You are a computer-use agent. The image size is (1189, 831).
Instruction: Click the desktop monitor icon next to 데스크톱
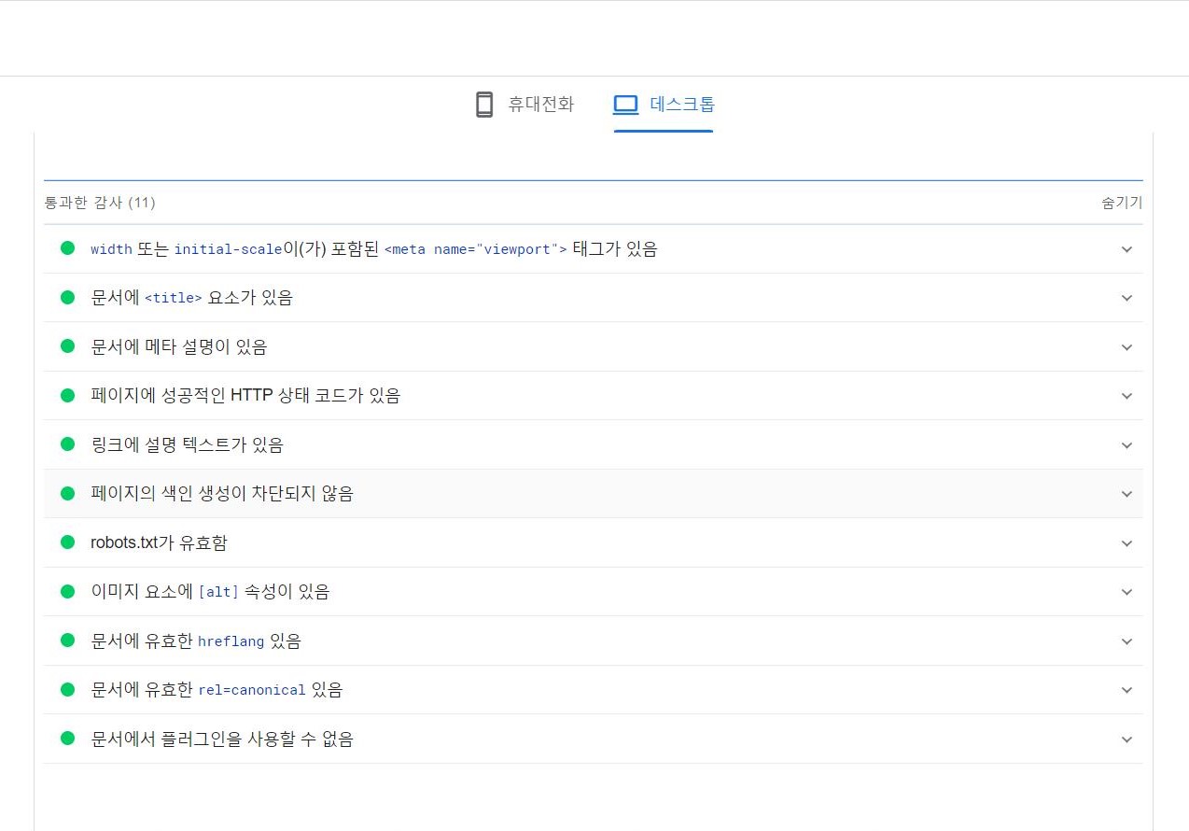point(625,104)
